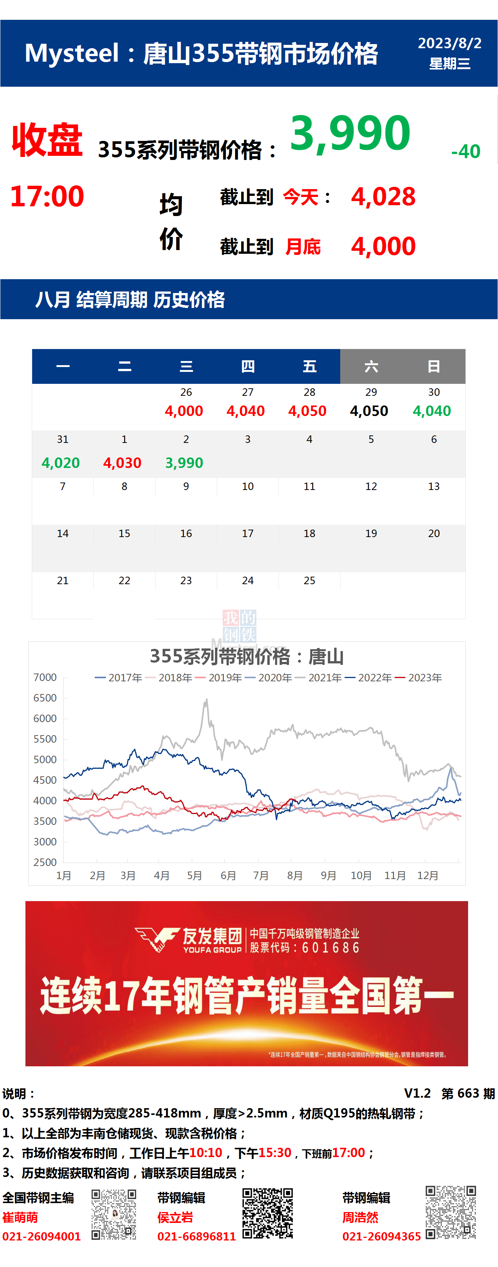
Task: Click month-end average price 4,000
Action: pyautogui.click(x=383, y=246)
